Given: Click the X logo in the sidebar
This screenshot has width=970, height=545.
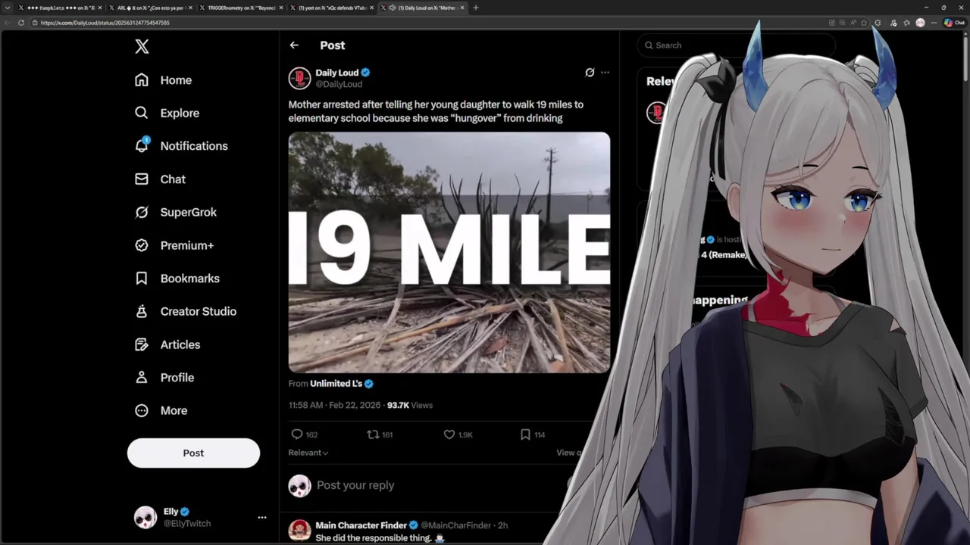Looking at the screenshot, I should (142, 47).
